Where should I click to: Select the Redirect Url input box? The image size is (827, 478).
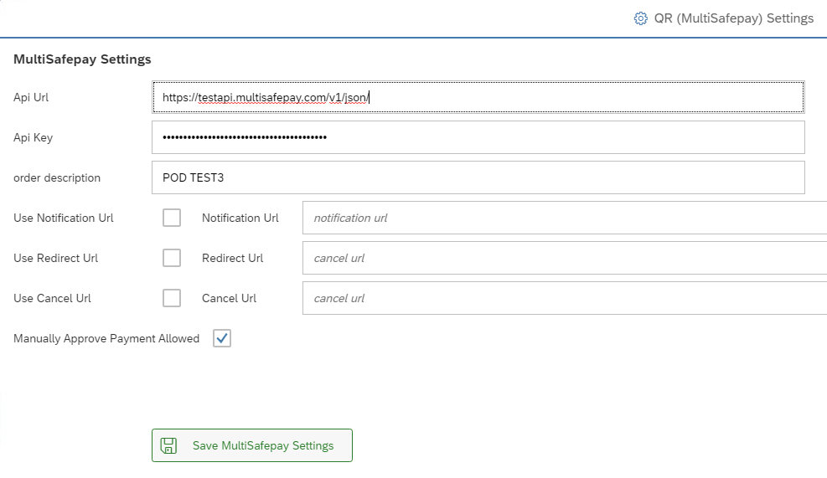pos(565,258)
